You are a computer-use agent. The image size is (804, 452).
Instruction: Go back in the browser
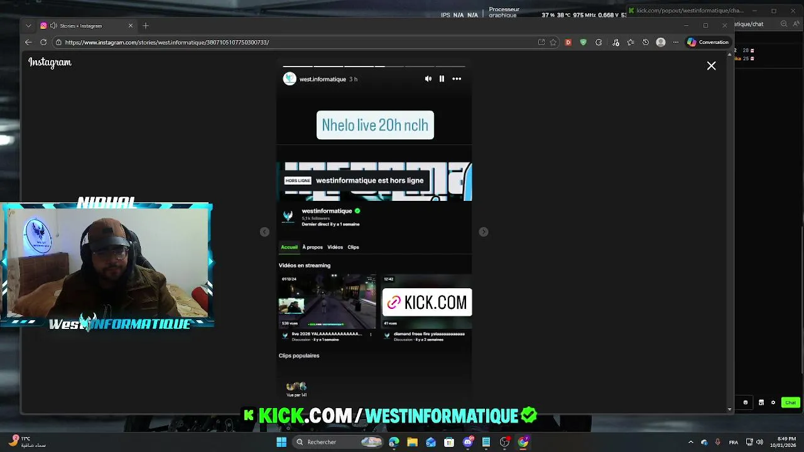pyautogui.click(x=28, y=42)
